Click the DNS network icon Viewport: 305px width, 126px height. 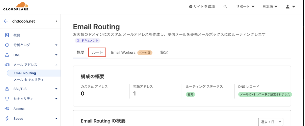[x=7, y=55]
